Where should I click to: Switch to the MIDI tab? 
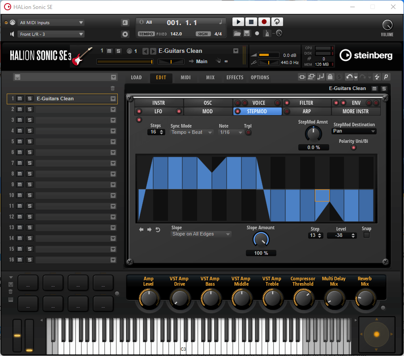[185, 77]
